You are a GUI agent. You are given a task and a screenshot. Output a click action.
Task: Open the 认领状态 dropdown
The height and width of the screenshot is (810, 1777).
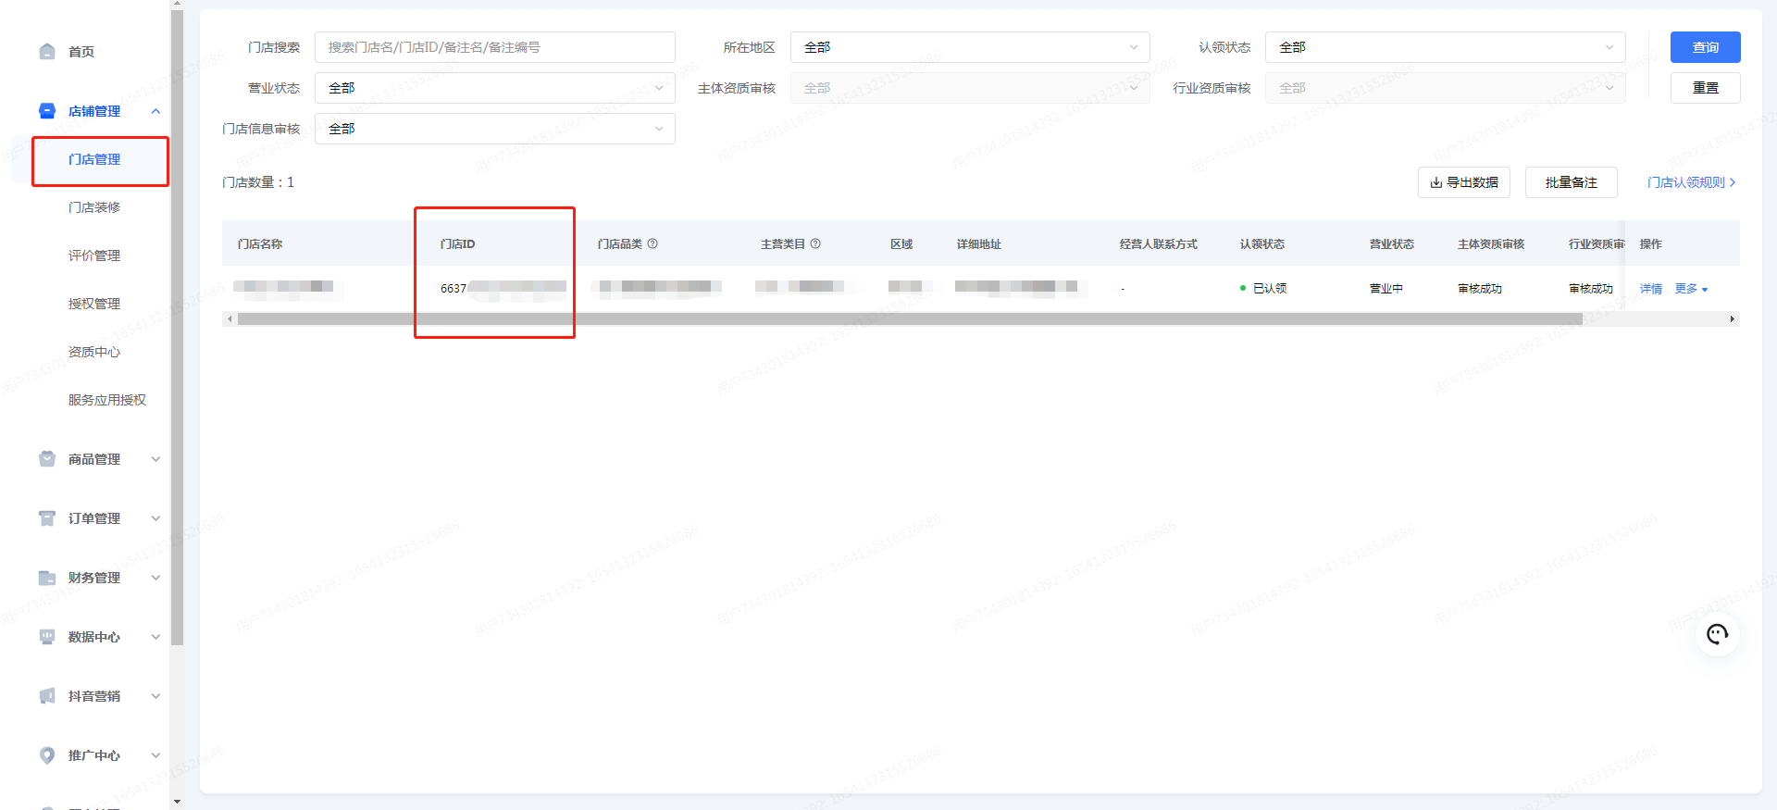tap(1445, 47)
